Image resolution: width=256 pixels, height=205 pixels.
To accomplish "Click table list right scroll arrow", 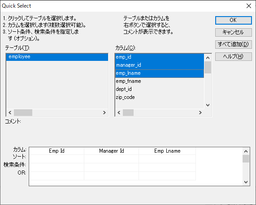I will click(x=104, y=113).
